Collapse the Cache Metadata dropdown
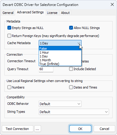 pos(79,43)
